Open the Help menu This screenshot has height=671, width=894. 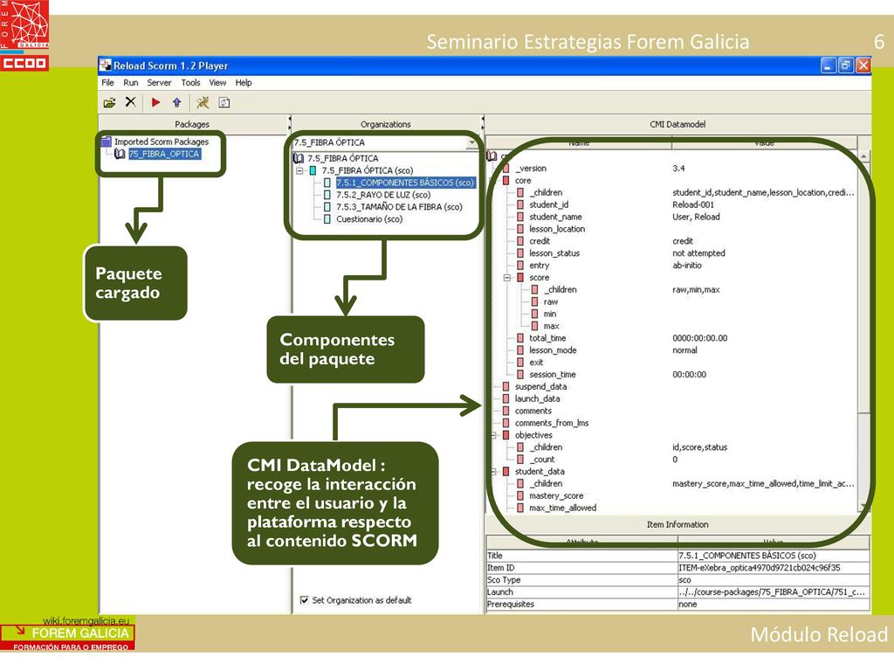click(244, 83)
